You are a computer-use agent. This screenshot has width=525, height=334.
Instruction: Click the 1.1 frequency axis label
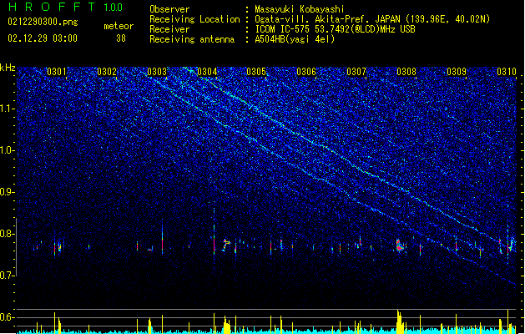click(x=8, y=109)
